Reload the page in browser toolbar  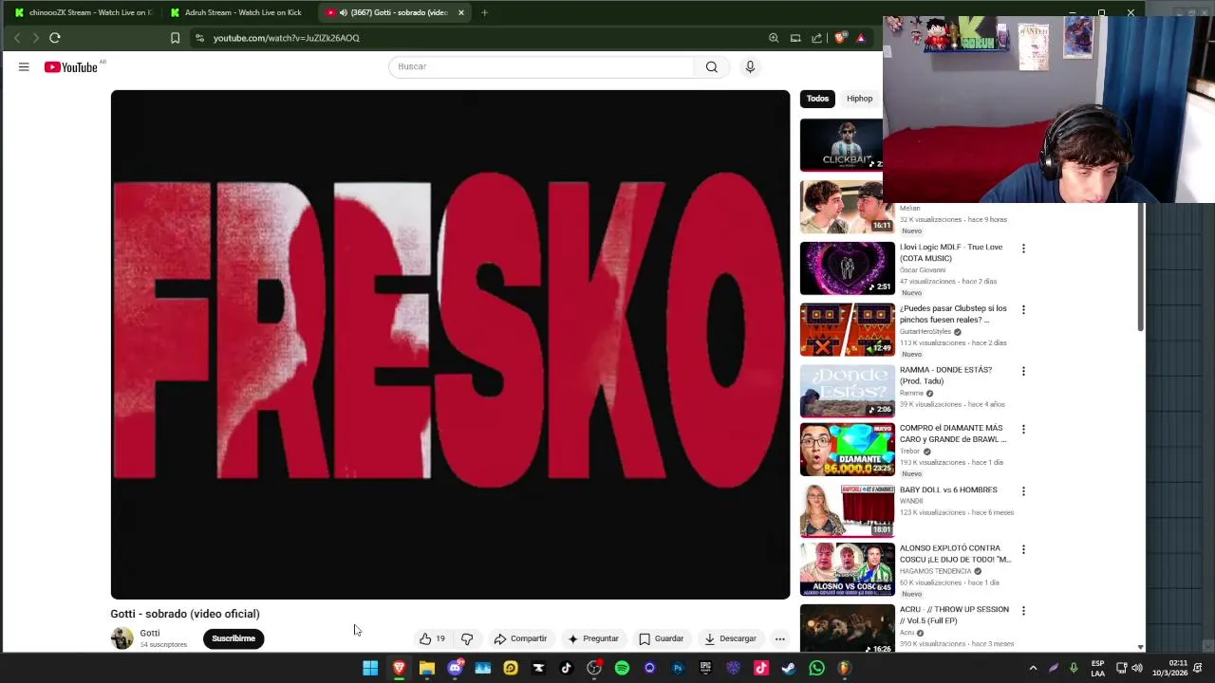(55, 38)
